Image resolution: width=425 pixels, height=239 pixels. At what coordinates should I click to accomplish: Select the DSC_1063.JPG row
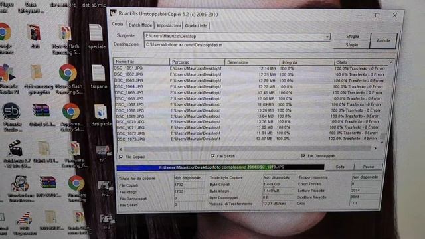[249, 80]
